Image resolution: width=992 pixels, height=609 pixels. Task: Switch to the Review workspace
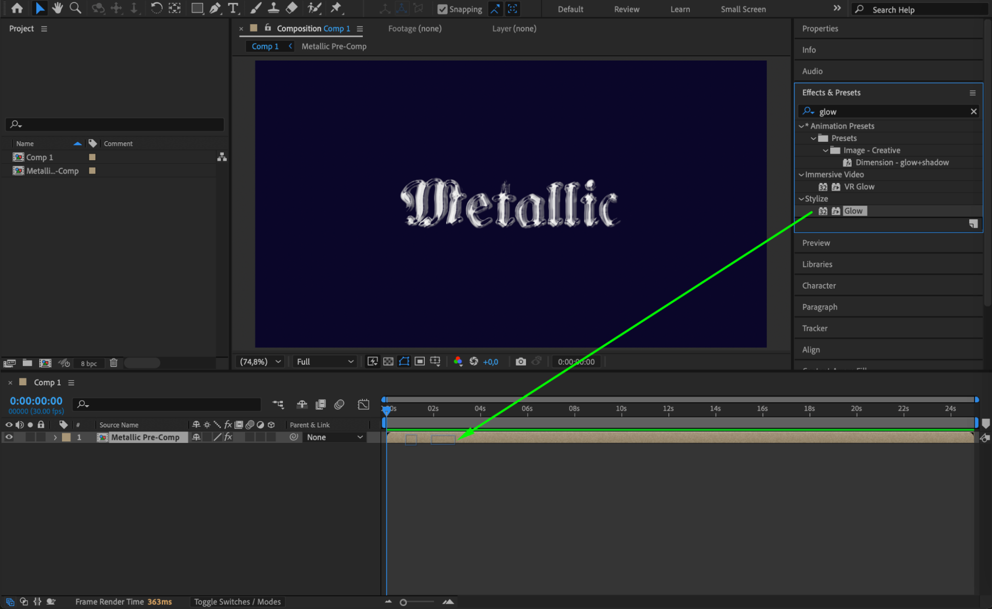click(x=626, y=9)
